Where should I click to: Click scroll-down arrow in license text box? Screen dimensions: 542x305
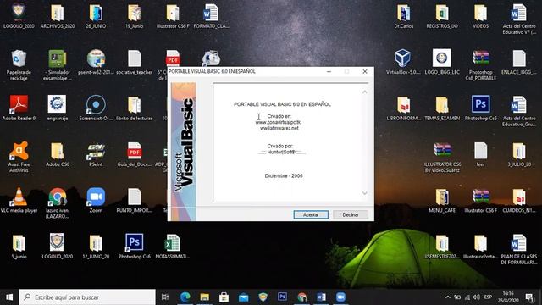pos(365,193)
